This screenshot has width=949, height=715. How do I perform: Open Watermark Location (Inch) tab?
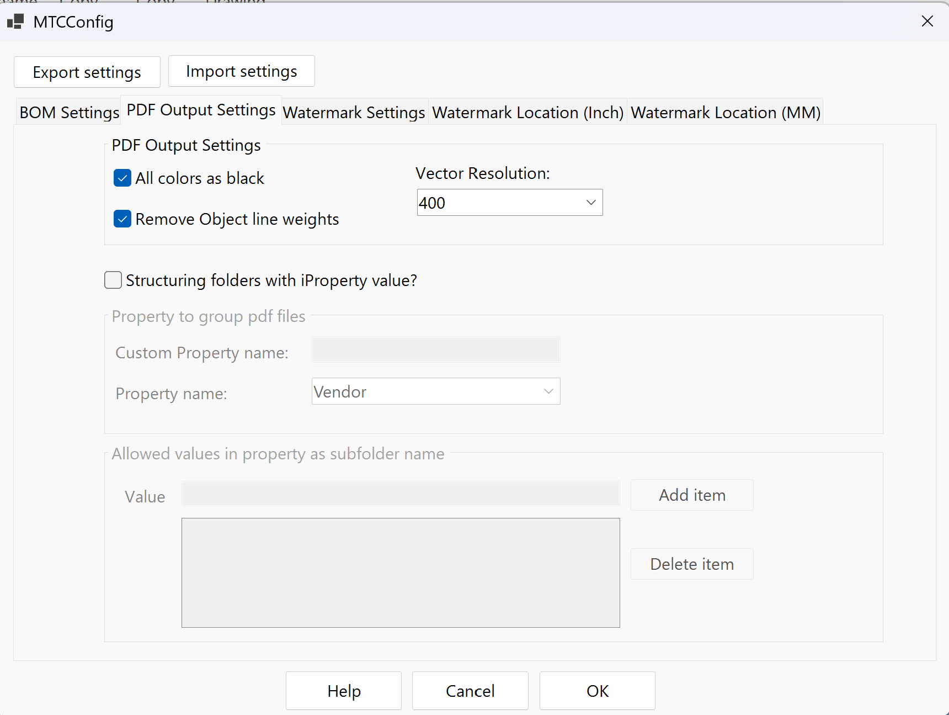527,112
